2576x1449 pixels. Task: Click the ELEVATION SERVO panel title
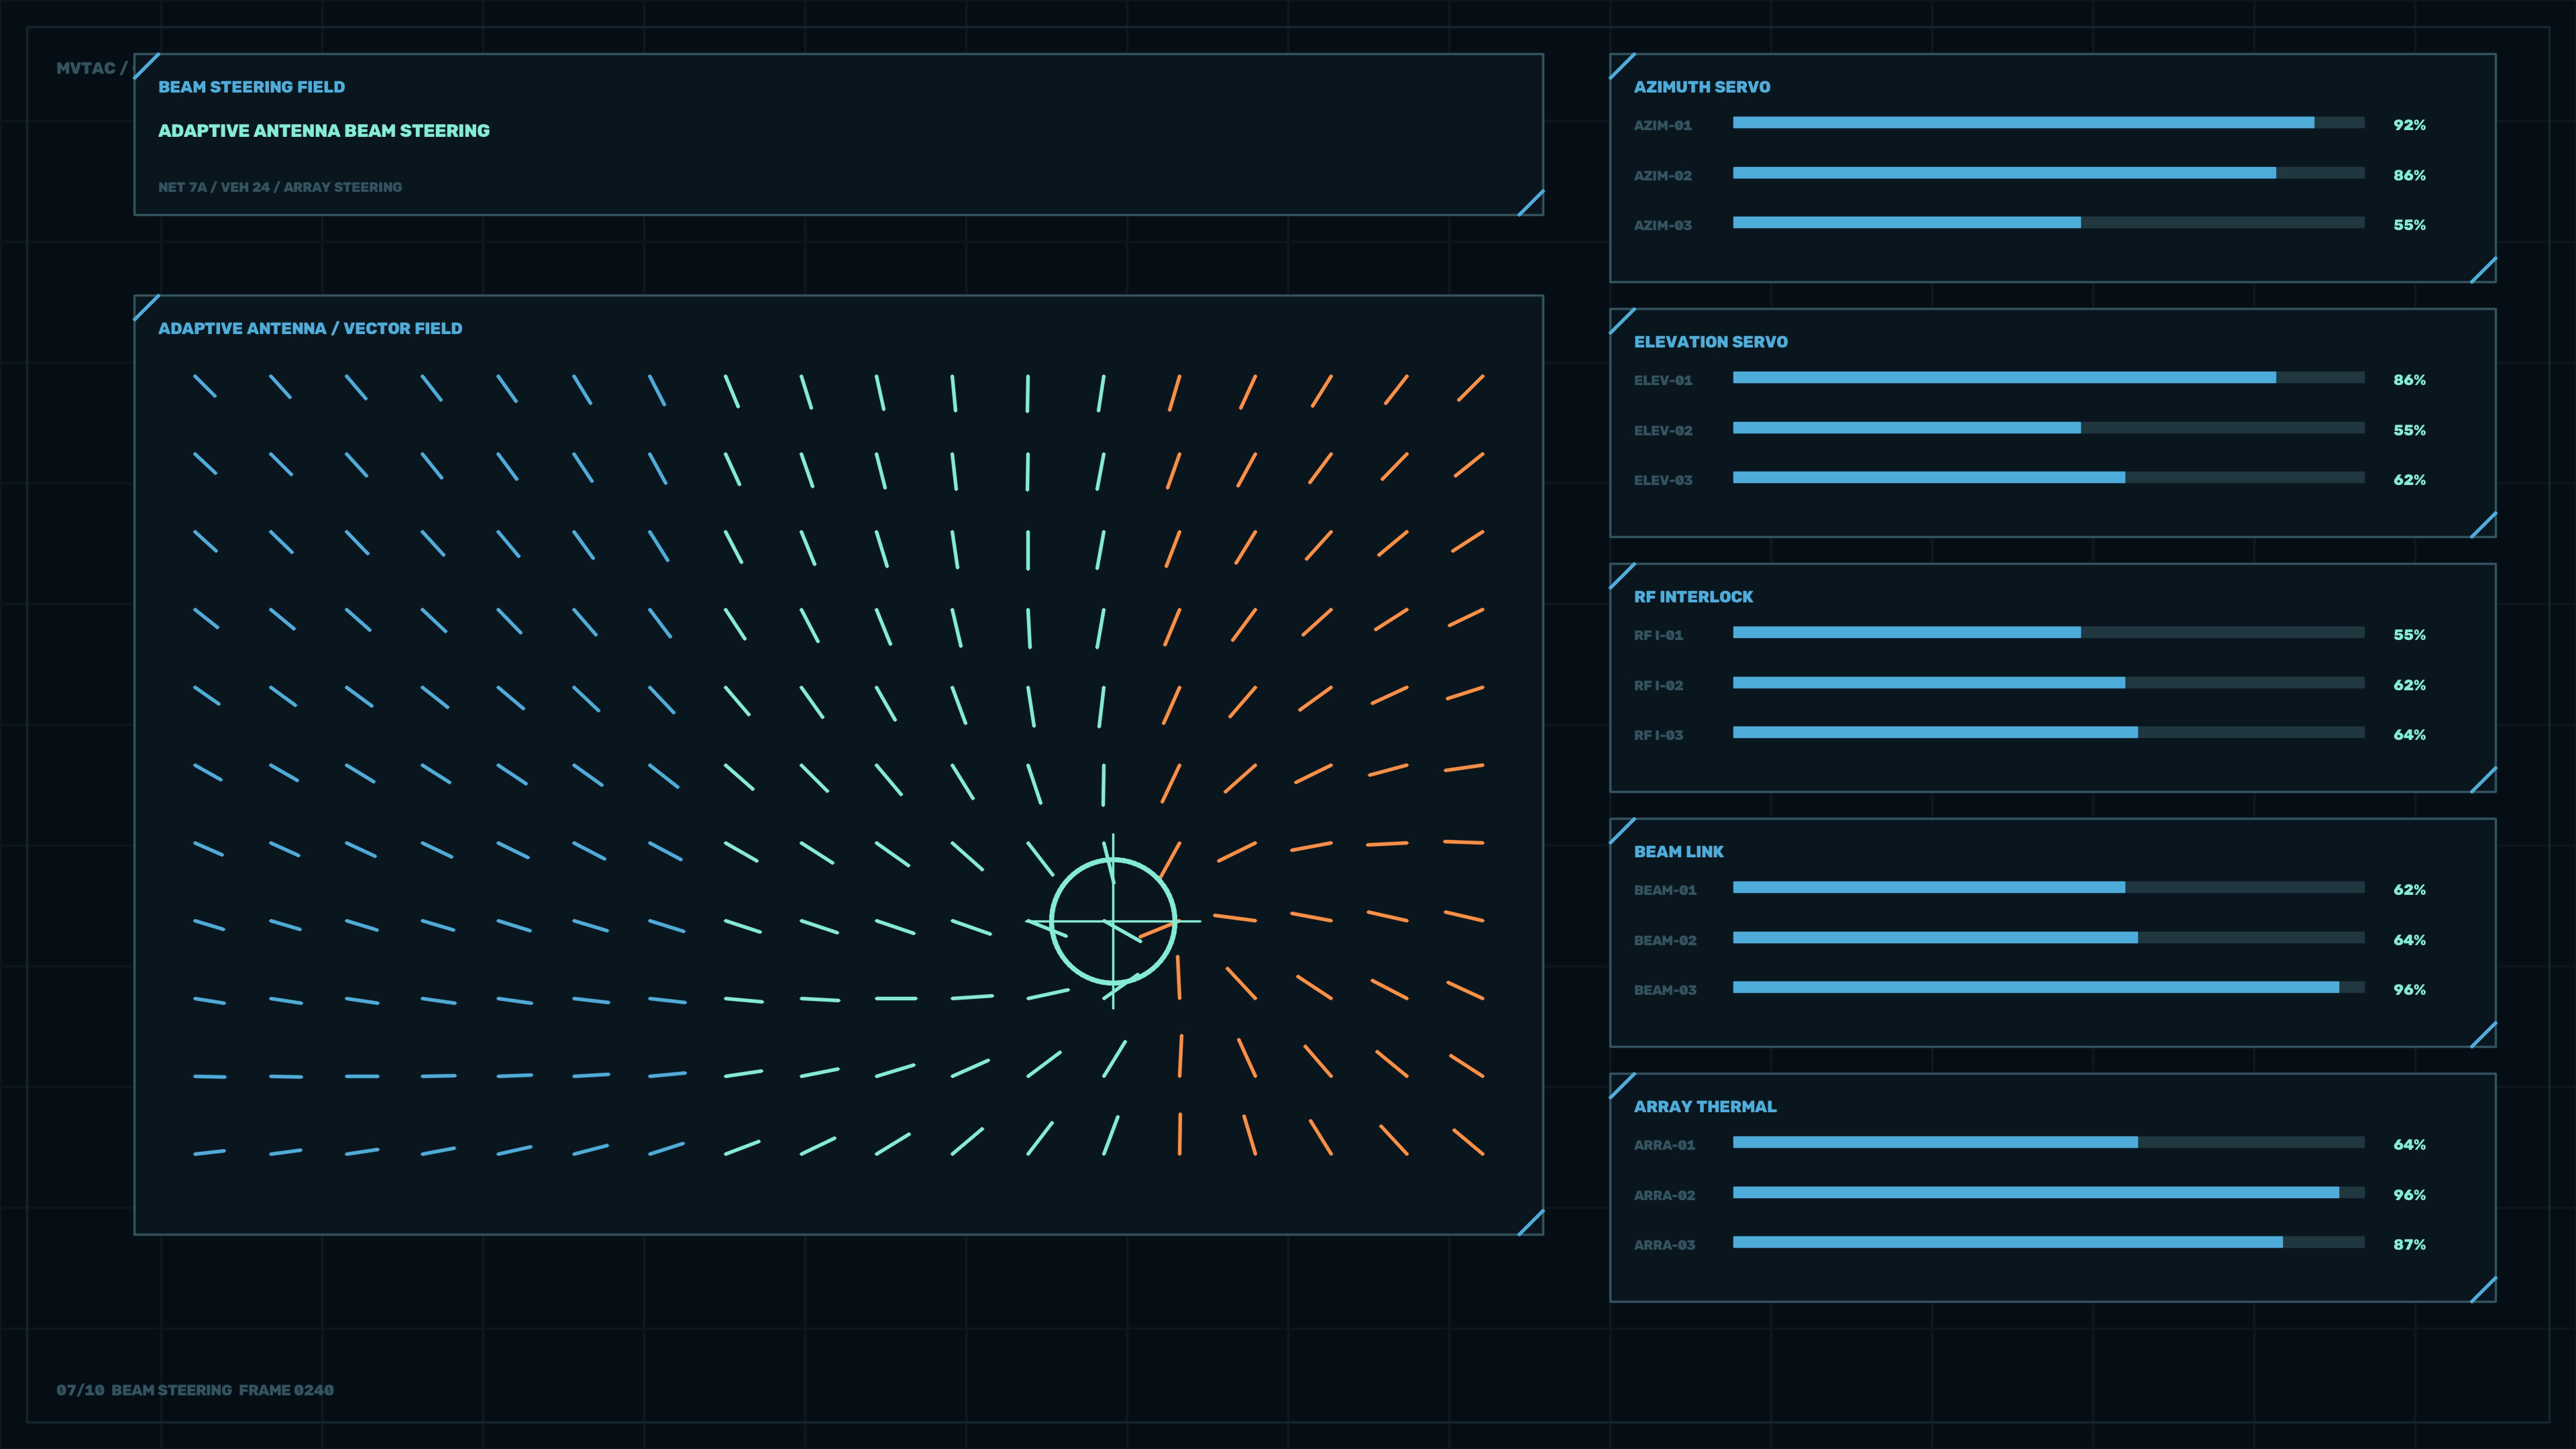1710,342
